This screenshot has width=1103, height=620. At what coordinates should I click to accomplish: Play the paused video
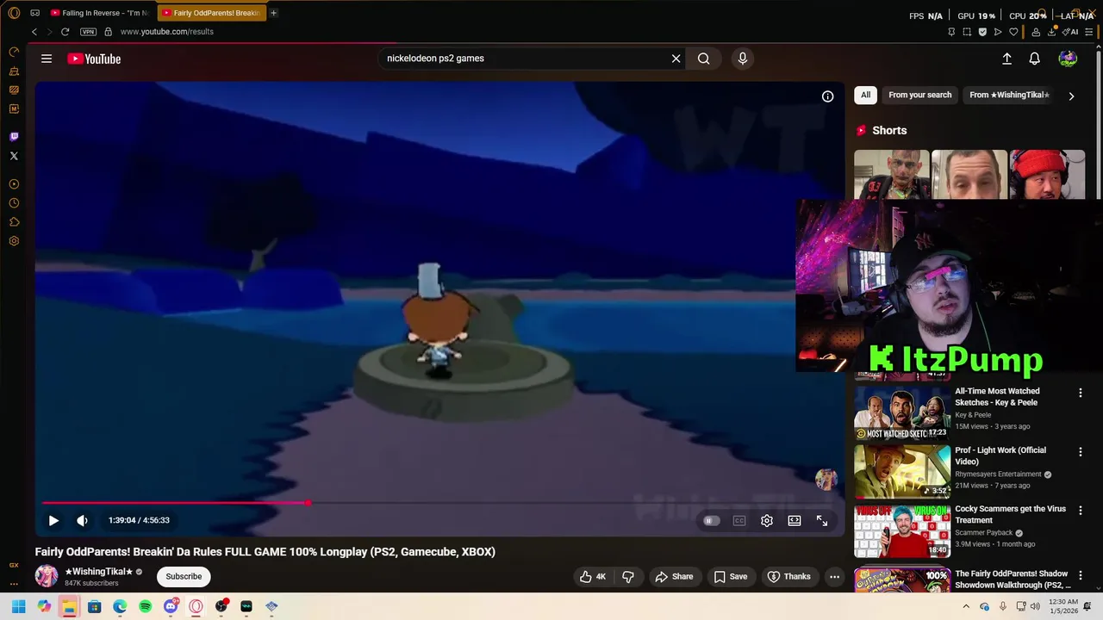pos(53,520)
